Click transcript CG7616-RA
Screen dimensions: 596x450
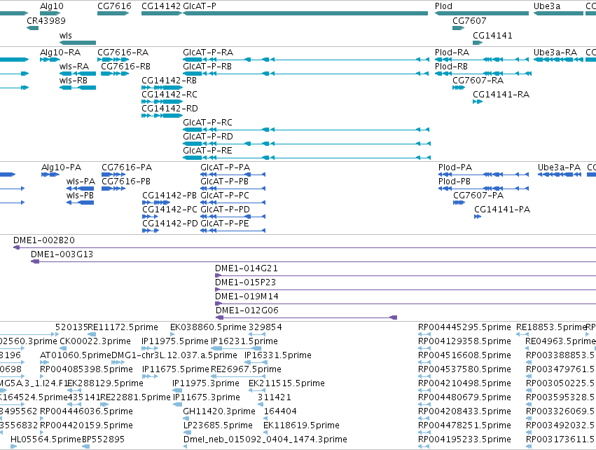click(x=123, y=52)
